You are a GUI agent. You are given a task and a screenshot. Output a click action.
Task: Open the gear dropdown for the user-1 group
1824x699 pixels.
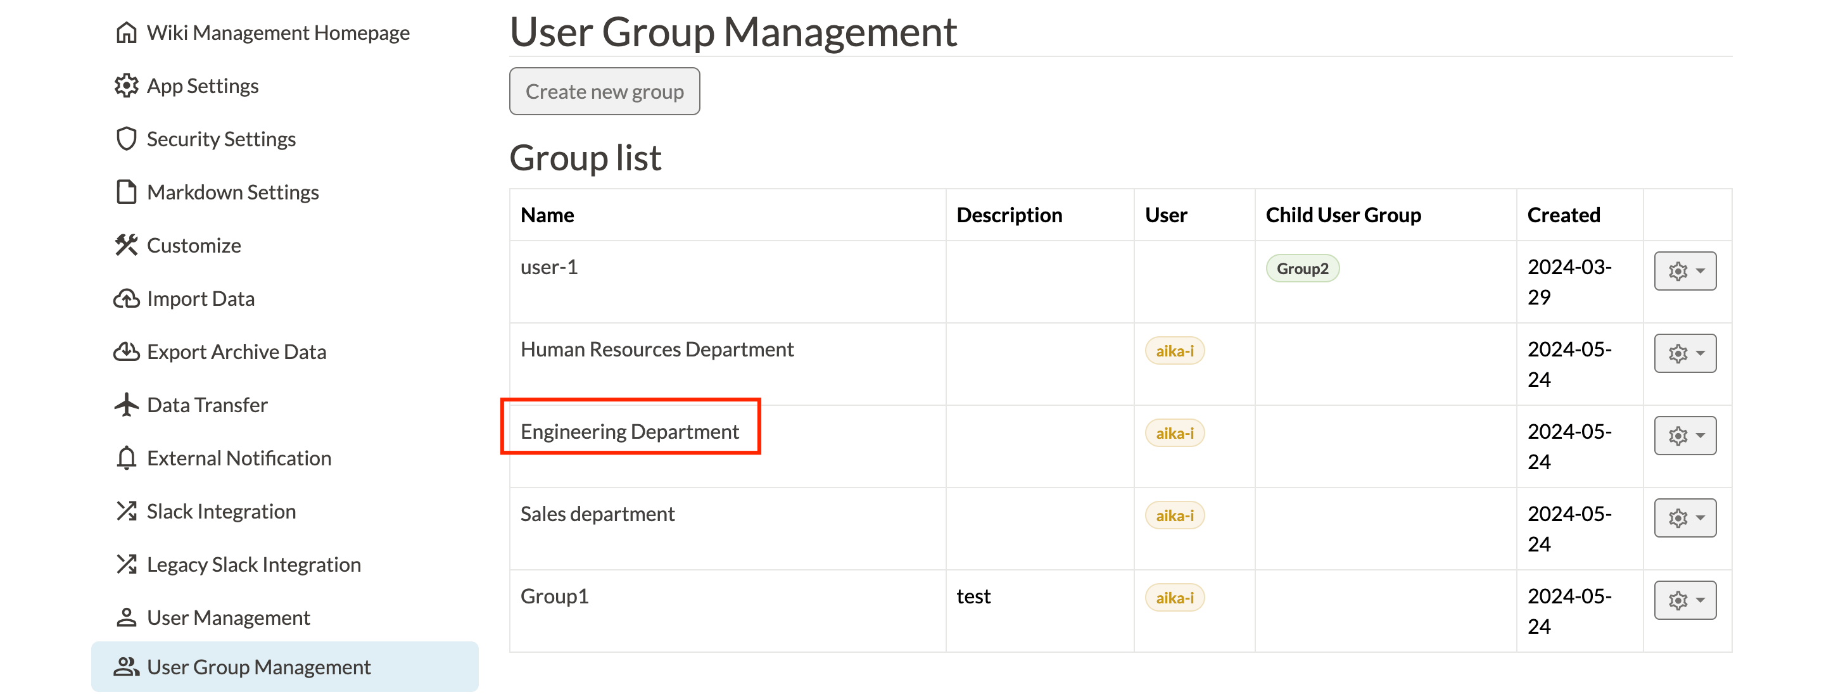[x=1685, y=270]
